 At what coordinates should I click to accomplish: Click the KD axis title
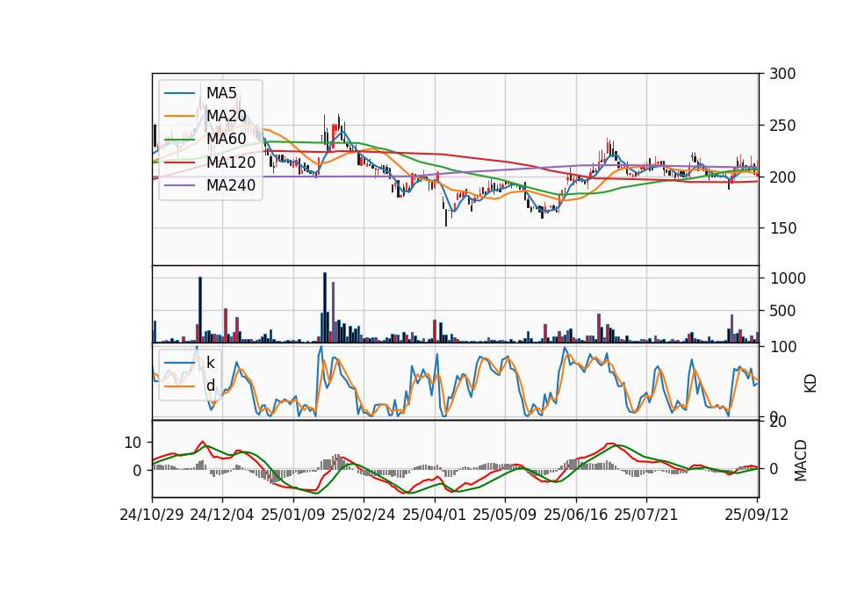click(811, 383)
